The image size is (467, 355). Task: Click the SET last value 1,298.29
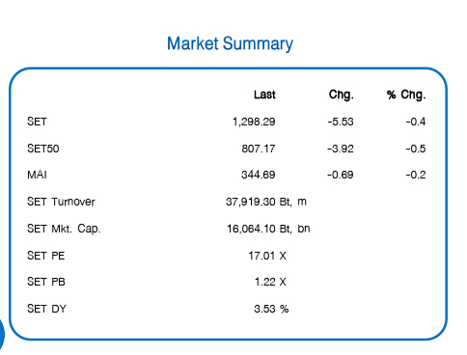[254, 122]
